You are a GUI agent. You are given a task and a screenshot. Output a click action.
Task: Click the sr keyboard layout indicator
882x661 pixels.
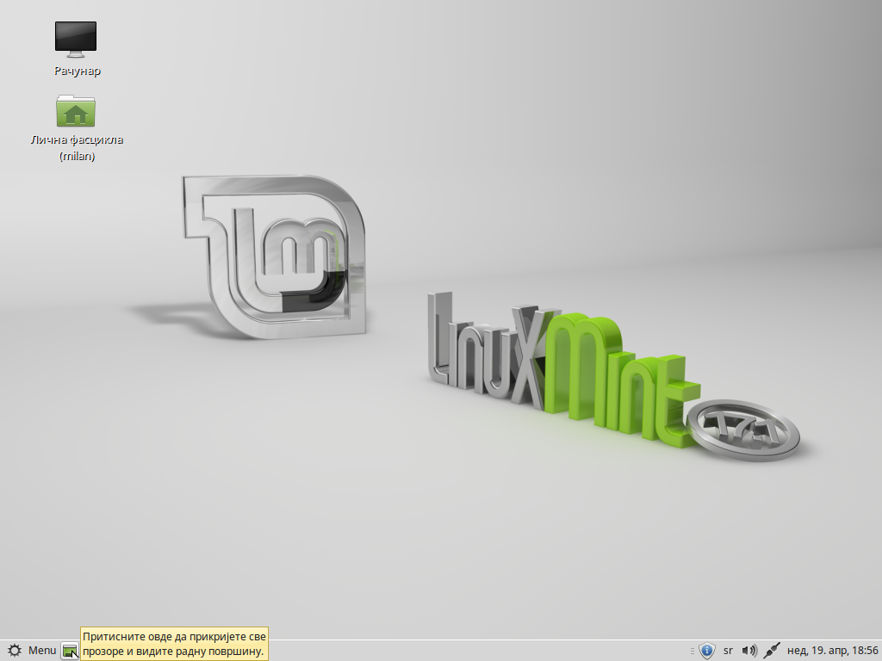pyautogui.click(x=728, y=651)
